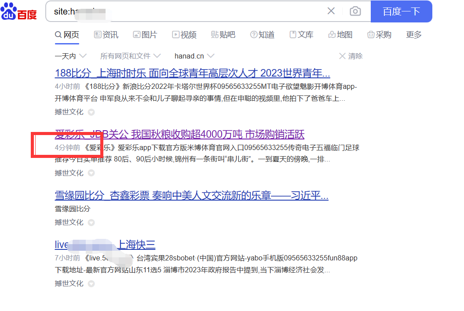The image size is (464, 311).
Task: Click the 百度一下 search button
Action: point(401,11)
